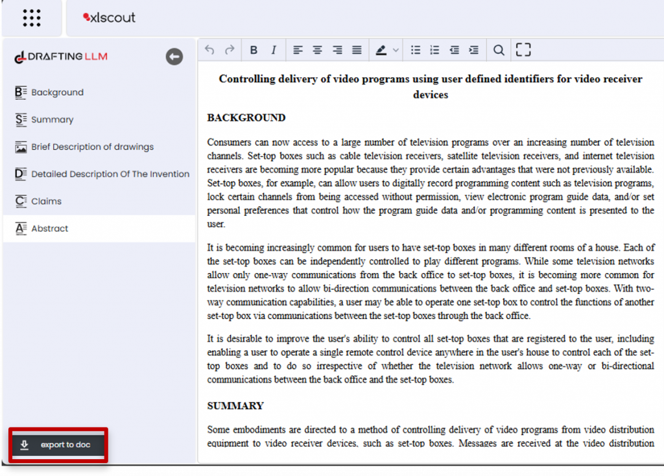
Task: Decrease the paragraph indent
Action: (455, 50)
